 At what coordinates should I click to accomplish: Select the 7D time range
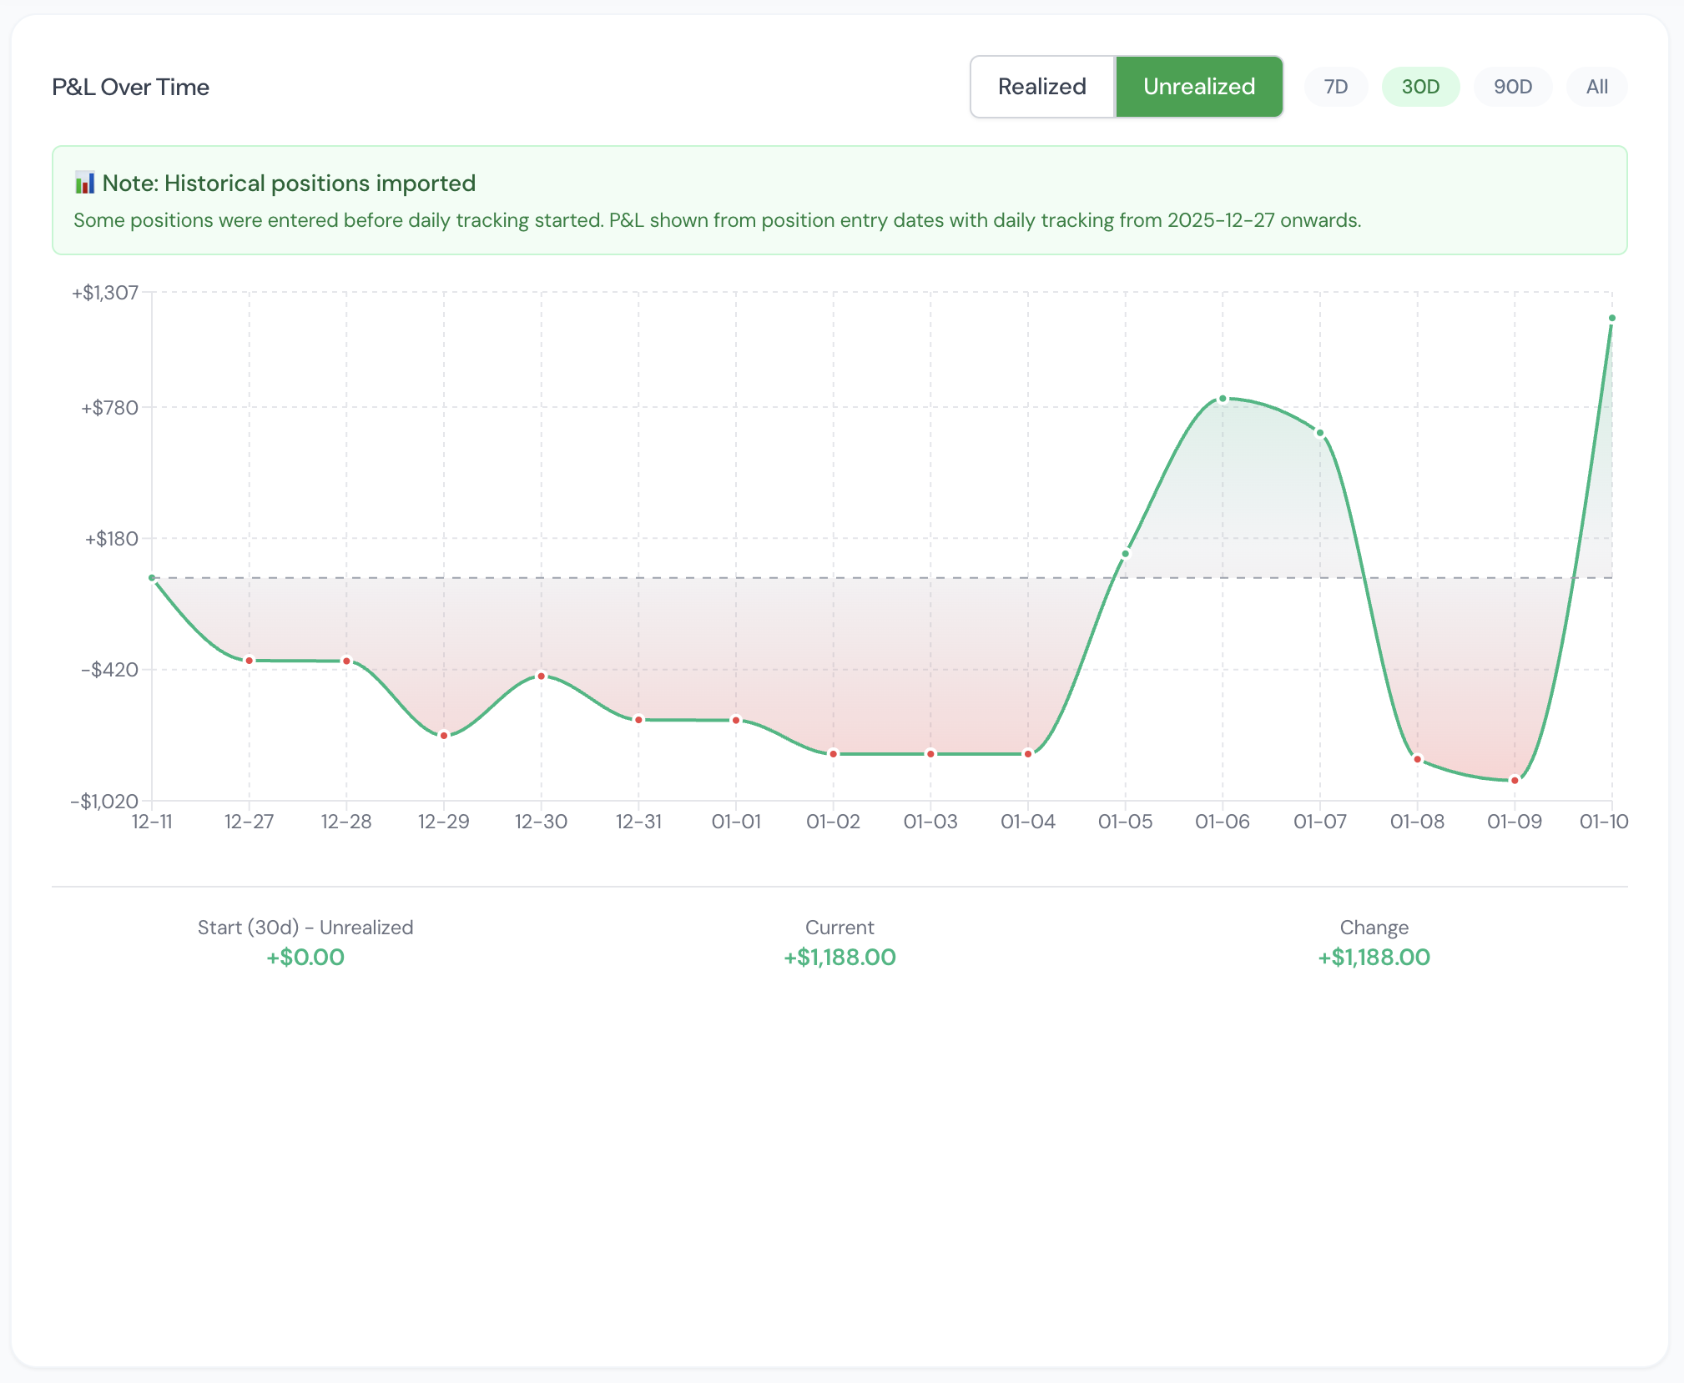(1336, 86)
